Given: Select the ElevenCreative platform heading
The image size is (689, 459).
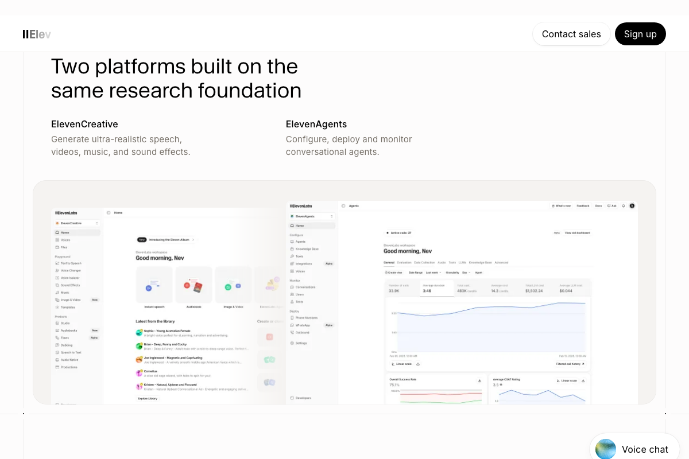Looking at the screenshot, I should coord(84,124).
